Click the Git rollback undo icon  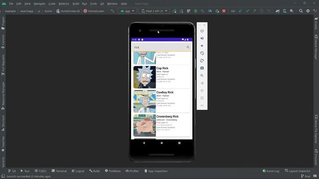[269, 11]
